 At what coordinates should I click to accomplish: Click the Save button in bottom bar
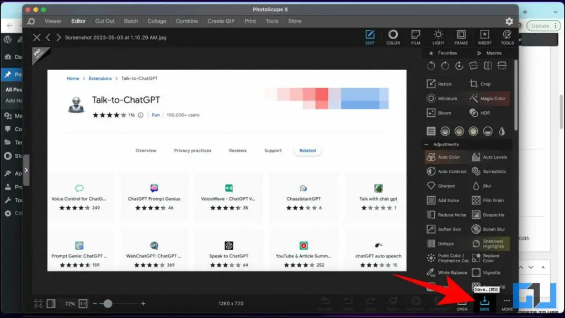click(484, 304)
